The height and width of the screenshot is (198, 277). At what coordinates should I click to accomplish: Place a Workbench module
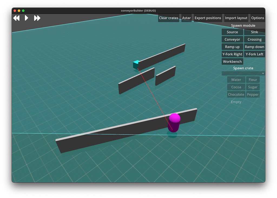tap(232, 61)
